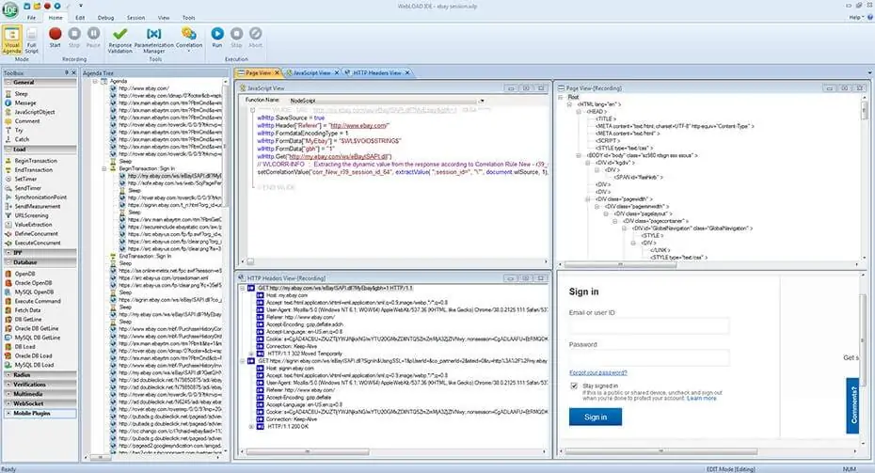Open the Edit ribbon tab
Screen dimensions: 875x473
pyautogui.click(x=80, y=18)
